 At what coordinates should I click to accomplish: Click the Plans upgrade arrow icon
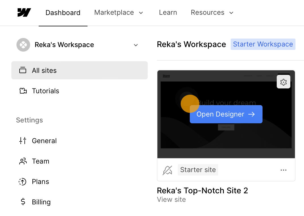(22, 182)
